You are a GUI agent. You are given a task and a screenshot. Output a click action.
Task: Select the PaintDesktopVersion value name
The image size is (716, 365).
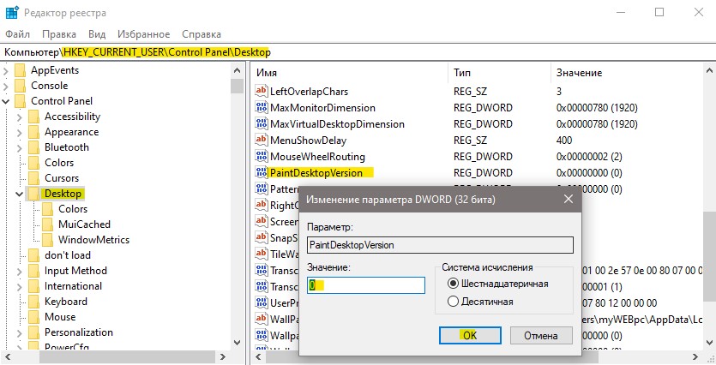point(316,172)
